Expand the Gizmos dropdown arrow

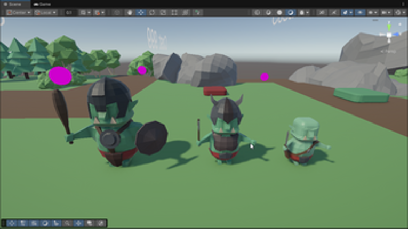coord(403,12)
